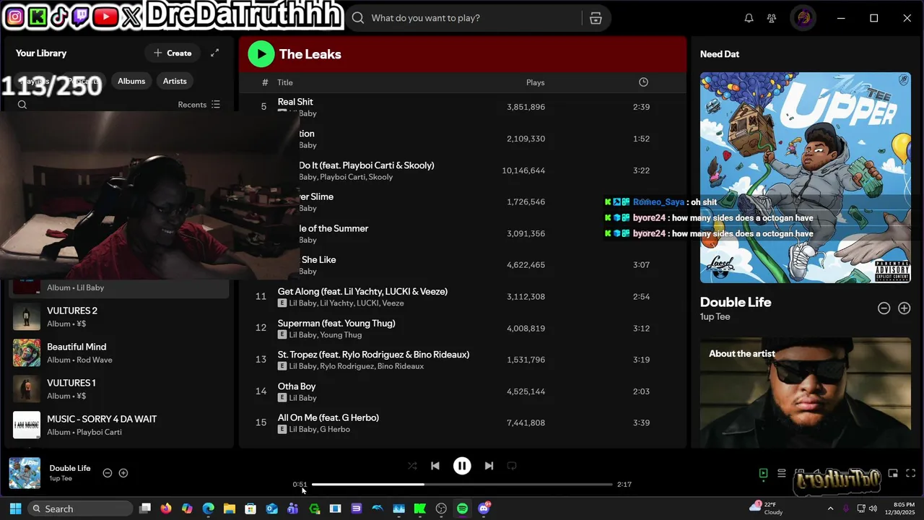The image size is (924, 520).
Task: Open 1up Tee link in bottom bar
Action: tap(61, 478)
